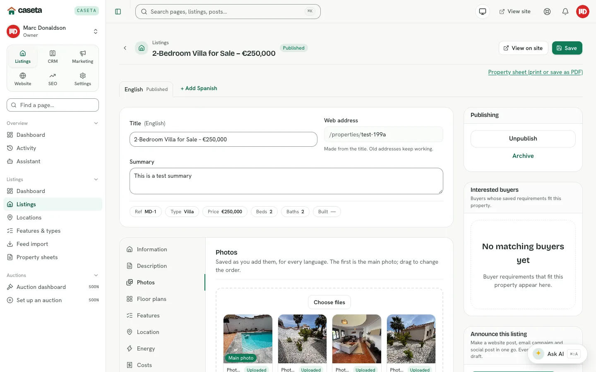Archive this listing
This screenshot has height=372, width=596.
pyautogui.click(x=523, y=156)
